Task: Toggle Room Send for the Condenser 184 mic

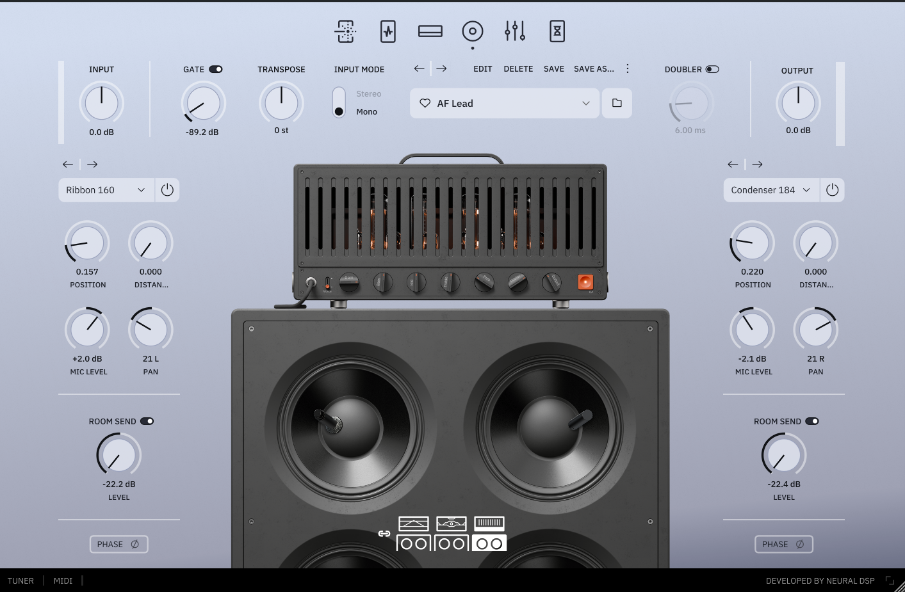Action: (x=812, y=421)
